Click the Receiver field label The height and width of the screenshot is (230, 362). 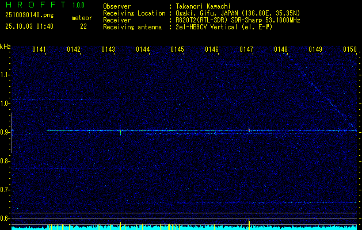[117, 20]
